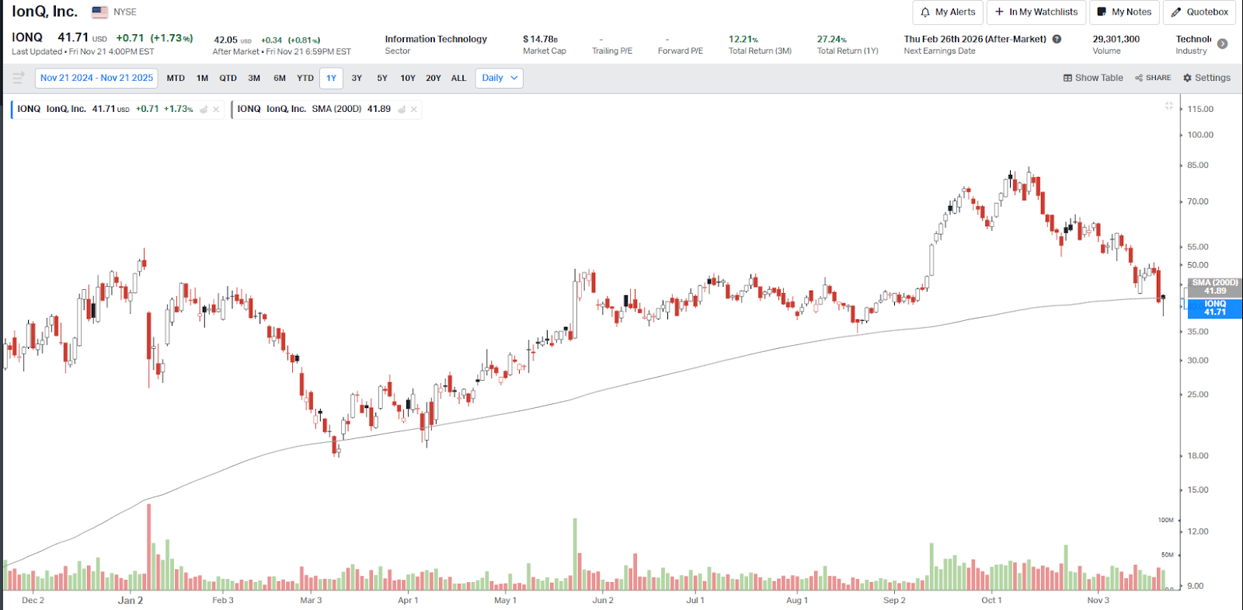The height and width of the screenshot is (610, 1243).
Task: Select the 1Y time range
Action: [x=331, y=78]
